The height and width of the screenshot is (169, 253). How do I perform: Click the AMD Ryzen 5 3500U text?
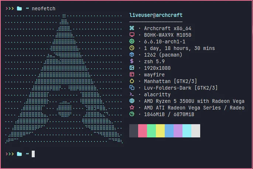click(194, 101)
